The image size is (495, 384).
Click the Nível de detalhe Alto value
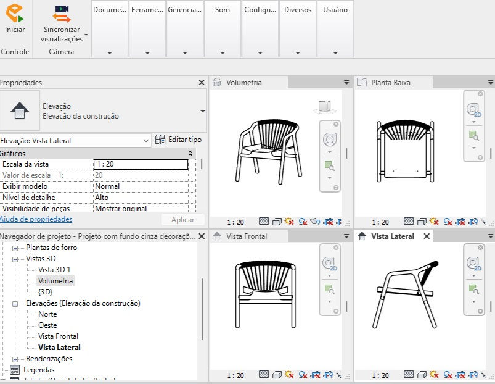tap(141, 197)
